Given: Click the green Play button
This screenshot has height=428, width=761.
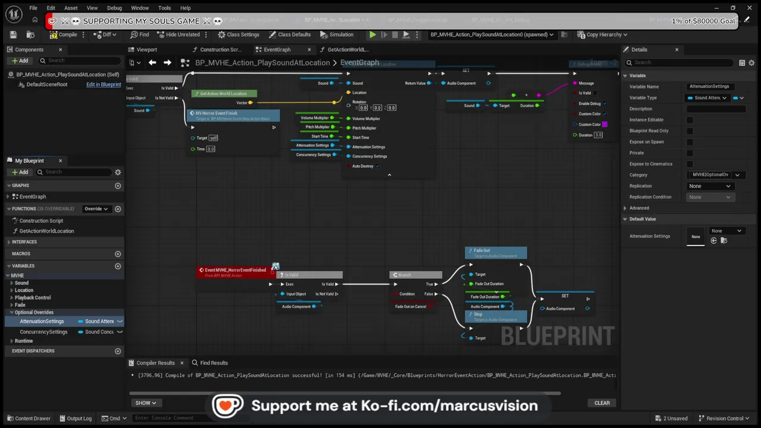Looking at the screenshot, I should click(x=372, y=34).
